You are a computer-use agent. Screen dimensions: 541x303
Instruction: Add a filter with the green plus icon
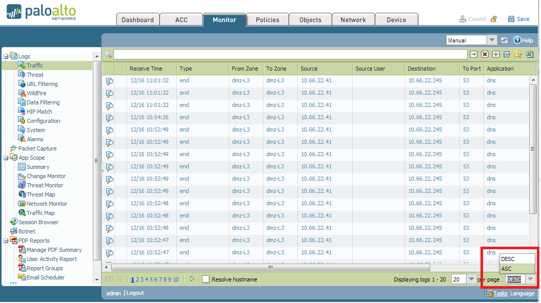[x=496, y=54]
